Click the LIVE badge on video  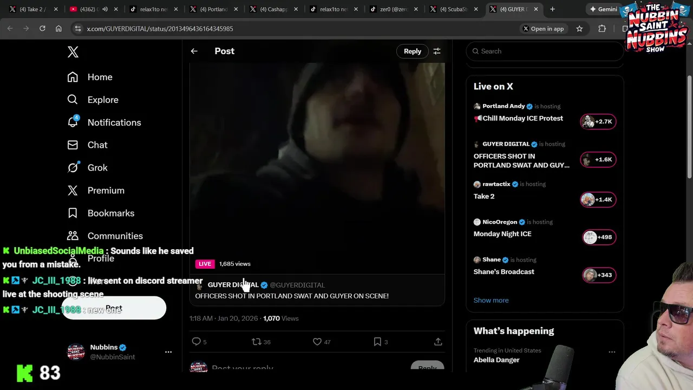tap(205, 264)
